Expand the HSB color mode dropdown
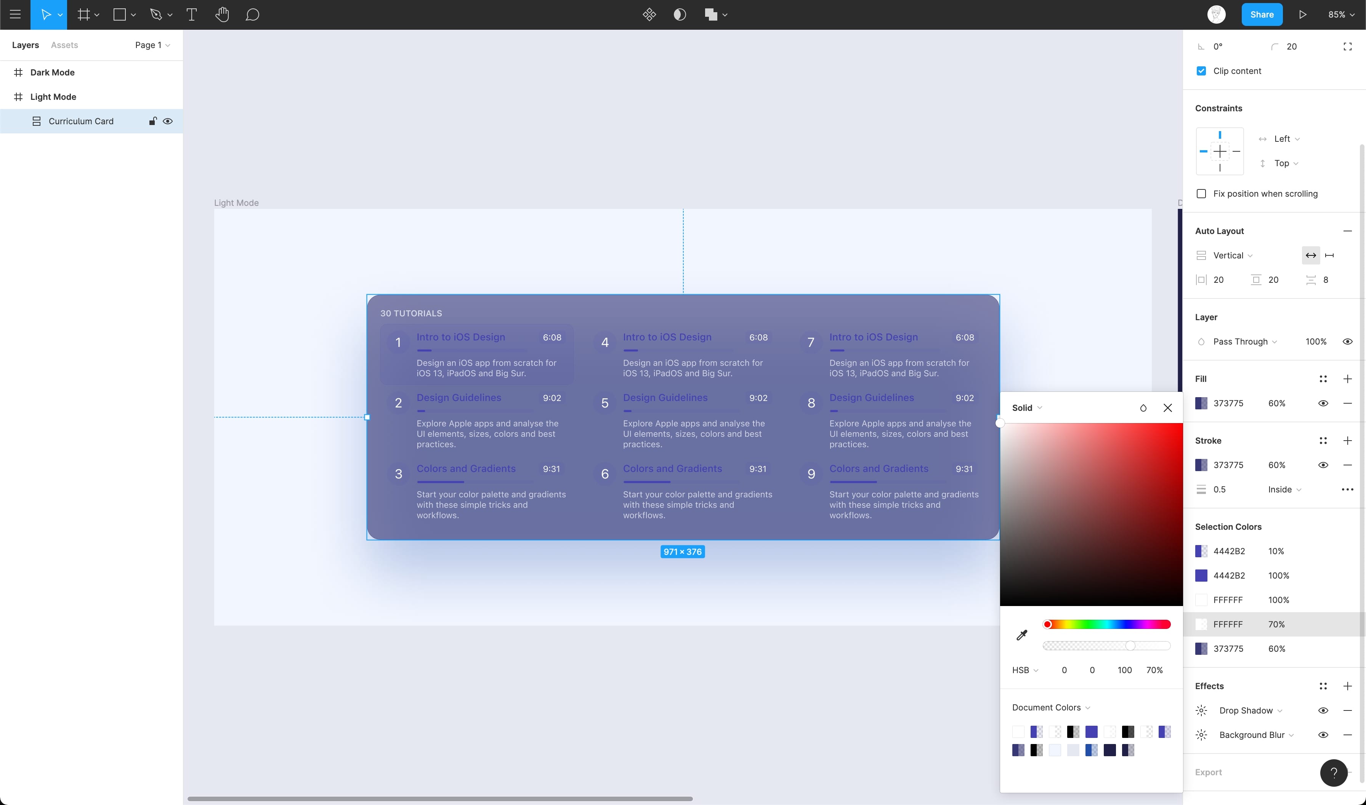 tap(1024, 670)
